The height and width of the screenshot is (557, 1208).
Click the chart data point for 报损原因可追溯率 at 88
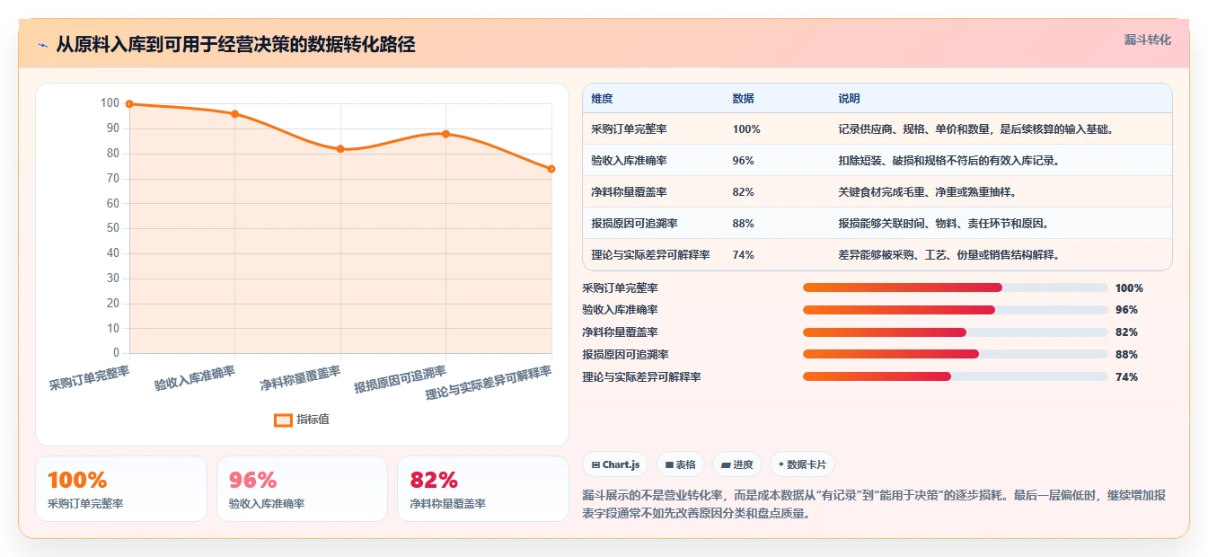point(445,134)
